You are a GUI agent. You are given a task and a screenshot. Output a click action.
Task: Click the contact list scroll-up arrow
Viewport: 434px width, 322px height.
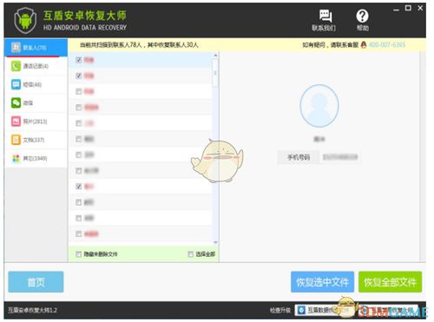tap(215, 55)
